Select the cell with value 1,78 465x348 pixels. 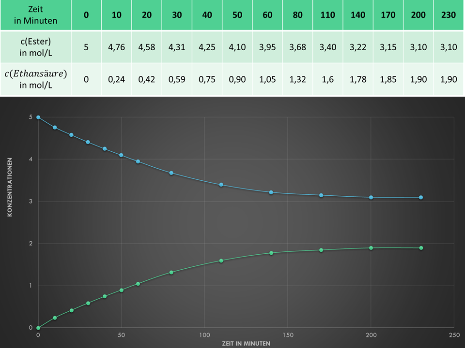coord(358,79)
